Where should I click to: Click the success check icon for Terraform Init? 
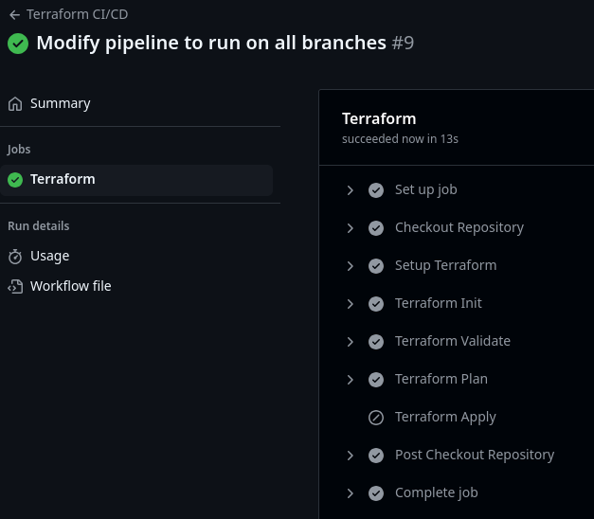click(x=376, y=304)
